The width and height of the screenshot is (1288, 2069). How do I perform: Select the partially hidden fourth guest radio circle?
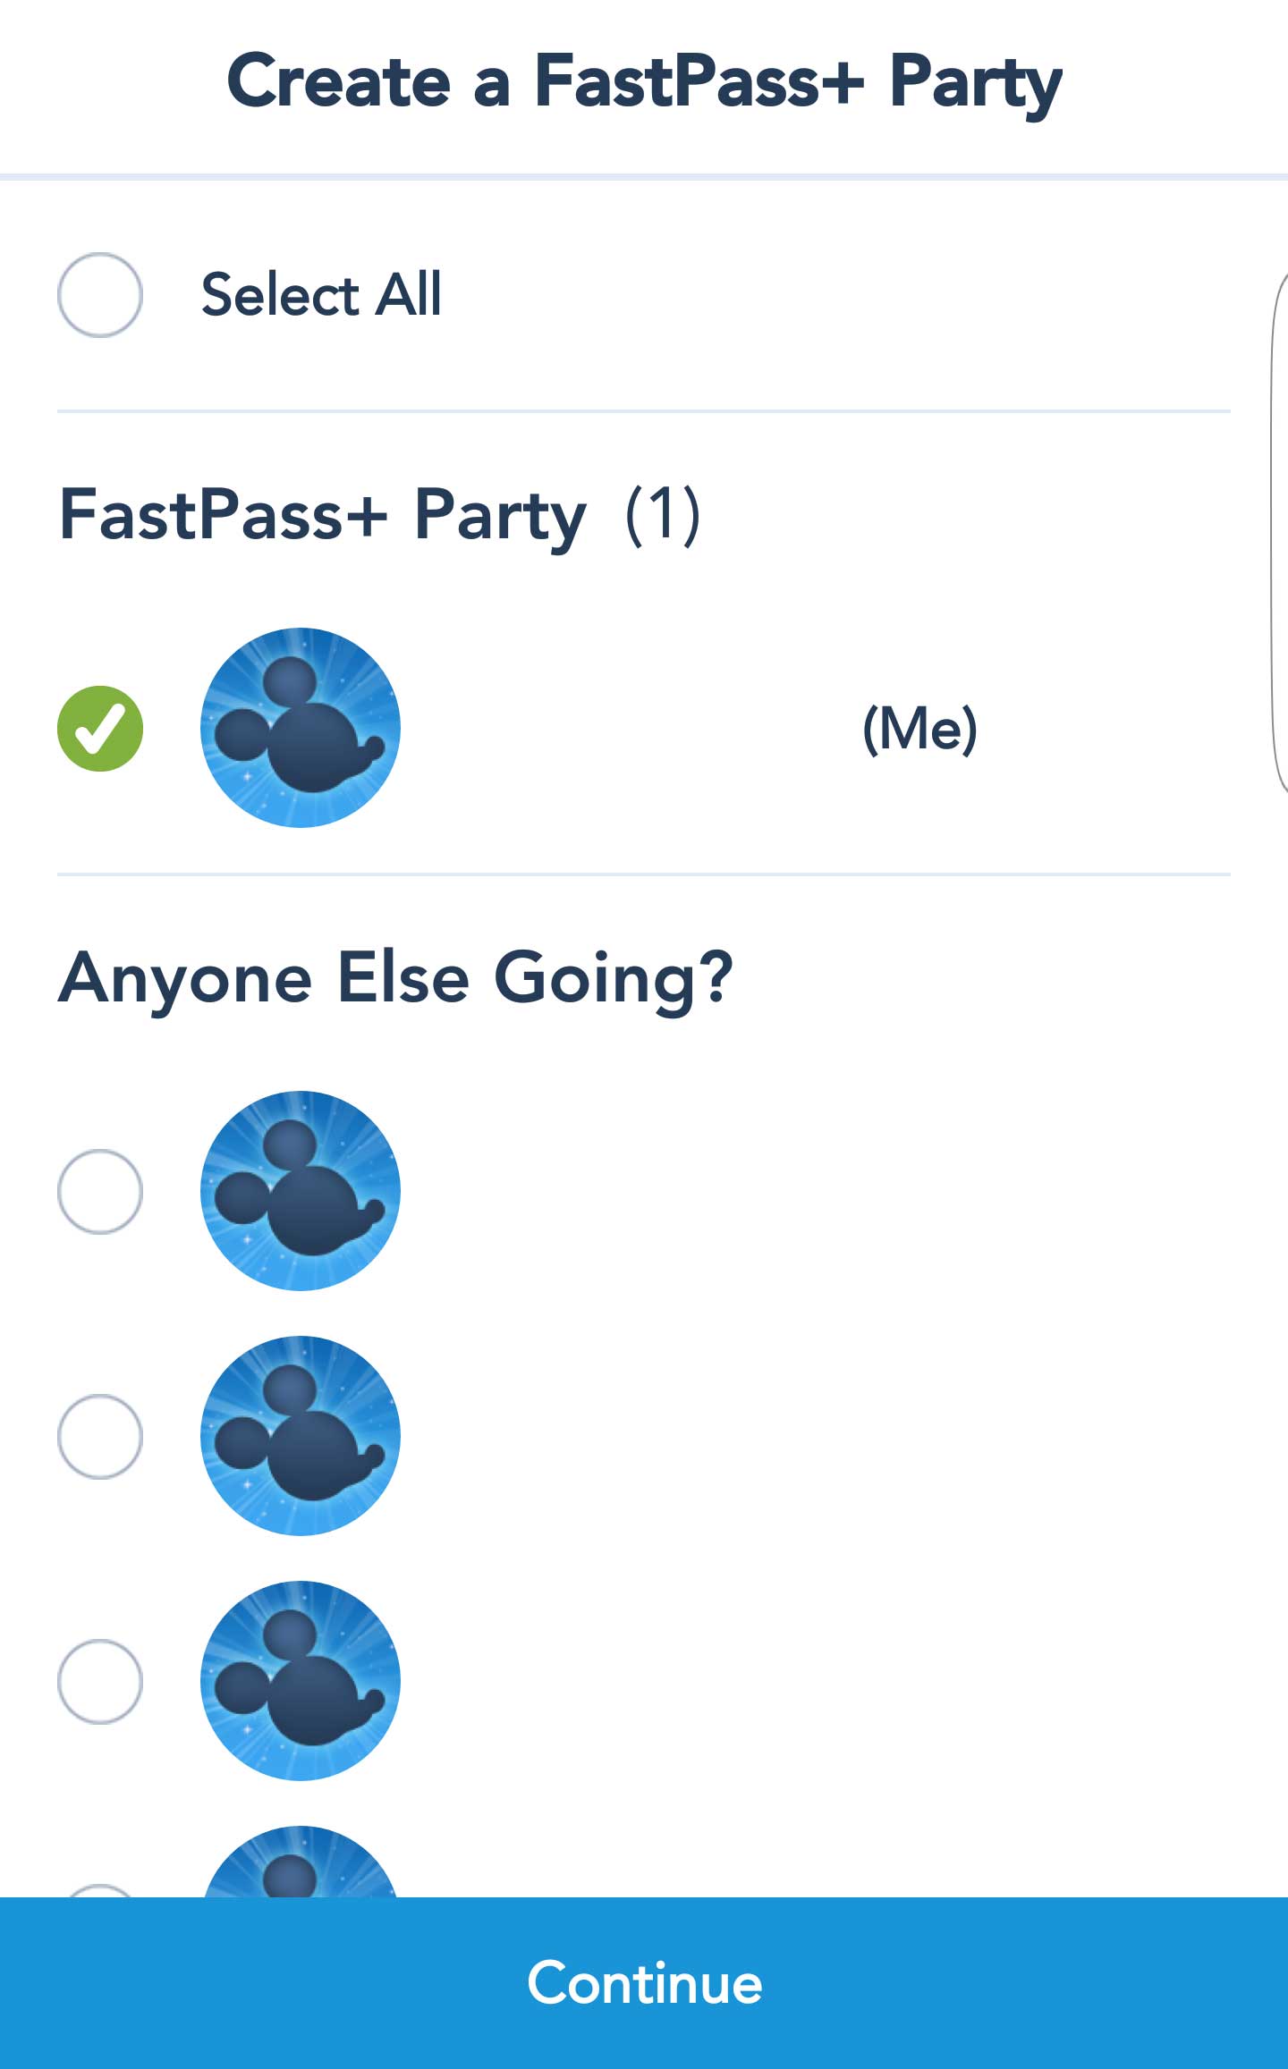(99, 1890)
